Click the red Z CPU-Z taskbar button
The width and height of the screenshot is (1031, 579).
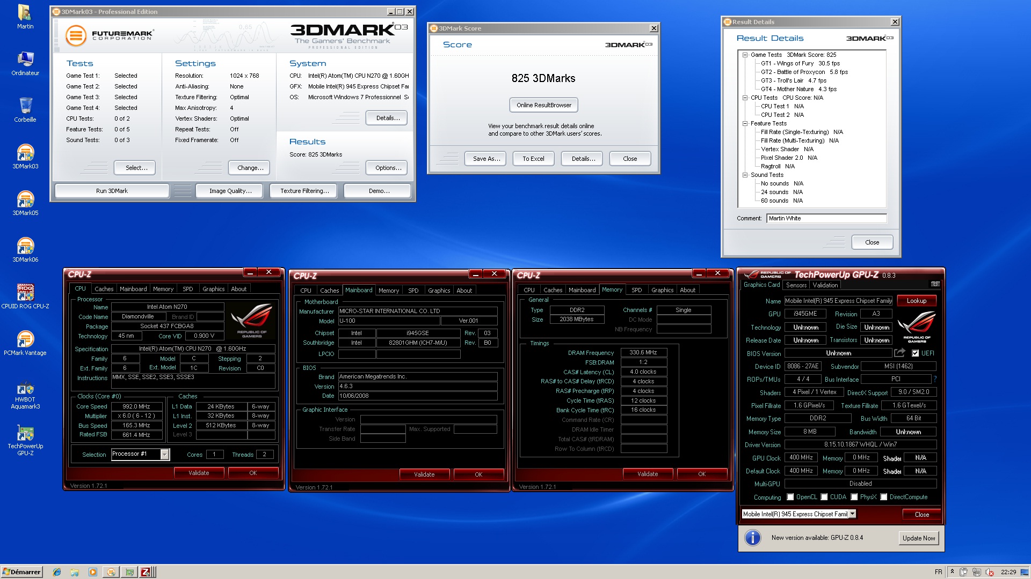click(146, 572)
